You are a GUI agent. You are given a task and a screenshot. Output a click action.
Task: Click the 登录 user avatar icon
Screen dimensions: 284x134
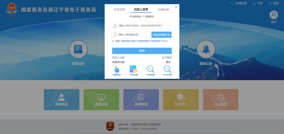[x=274, y=15]
